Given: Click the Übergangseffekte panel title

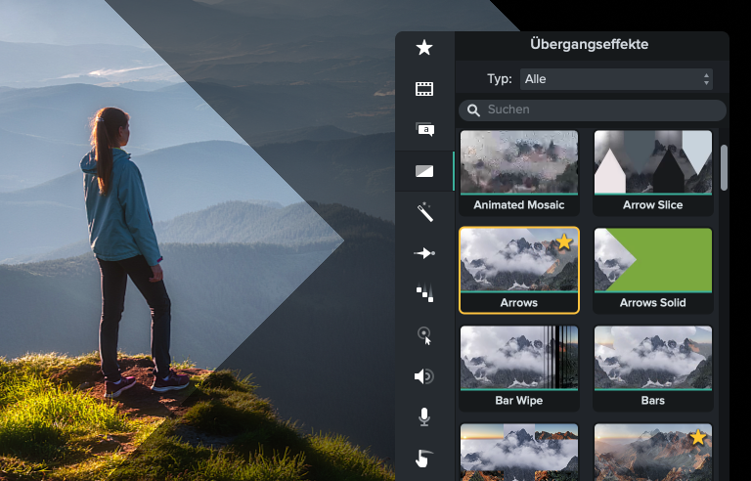Looking at the screenshot, I should [x=589, y=45].
